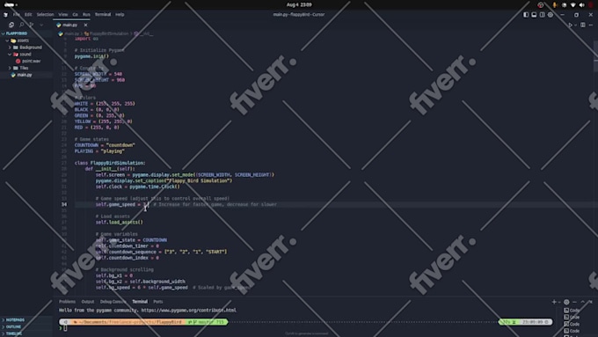This screenshot has width=598, height=337.
Task: Open the Help menu
Action: 120,14
